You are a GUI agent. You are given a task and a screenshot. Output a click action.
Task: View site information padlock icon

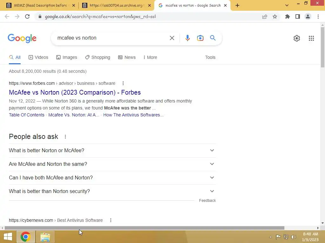tap(40, 16)
